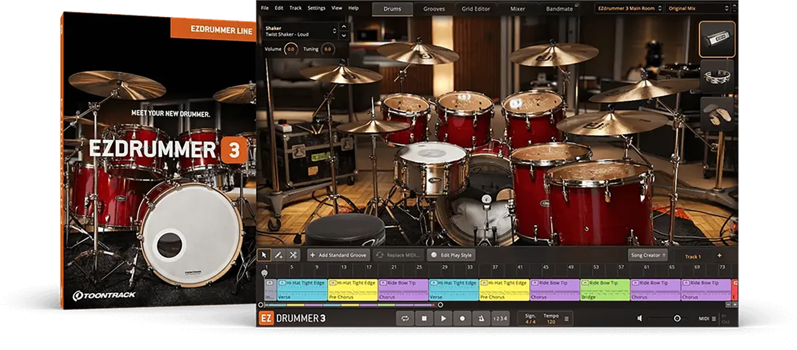797x350 pixels.
Task: Click the speaker volume icon
Action: click(x=640, y=318)
